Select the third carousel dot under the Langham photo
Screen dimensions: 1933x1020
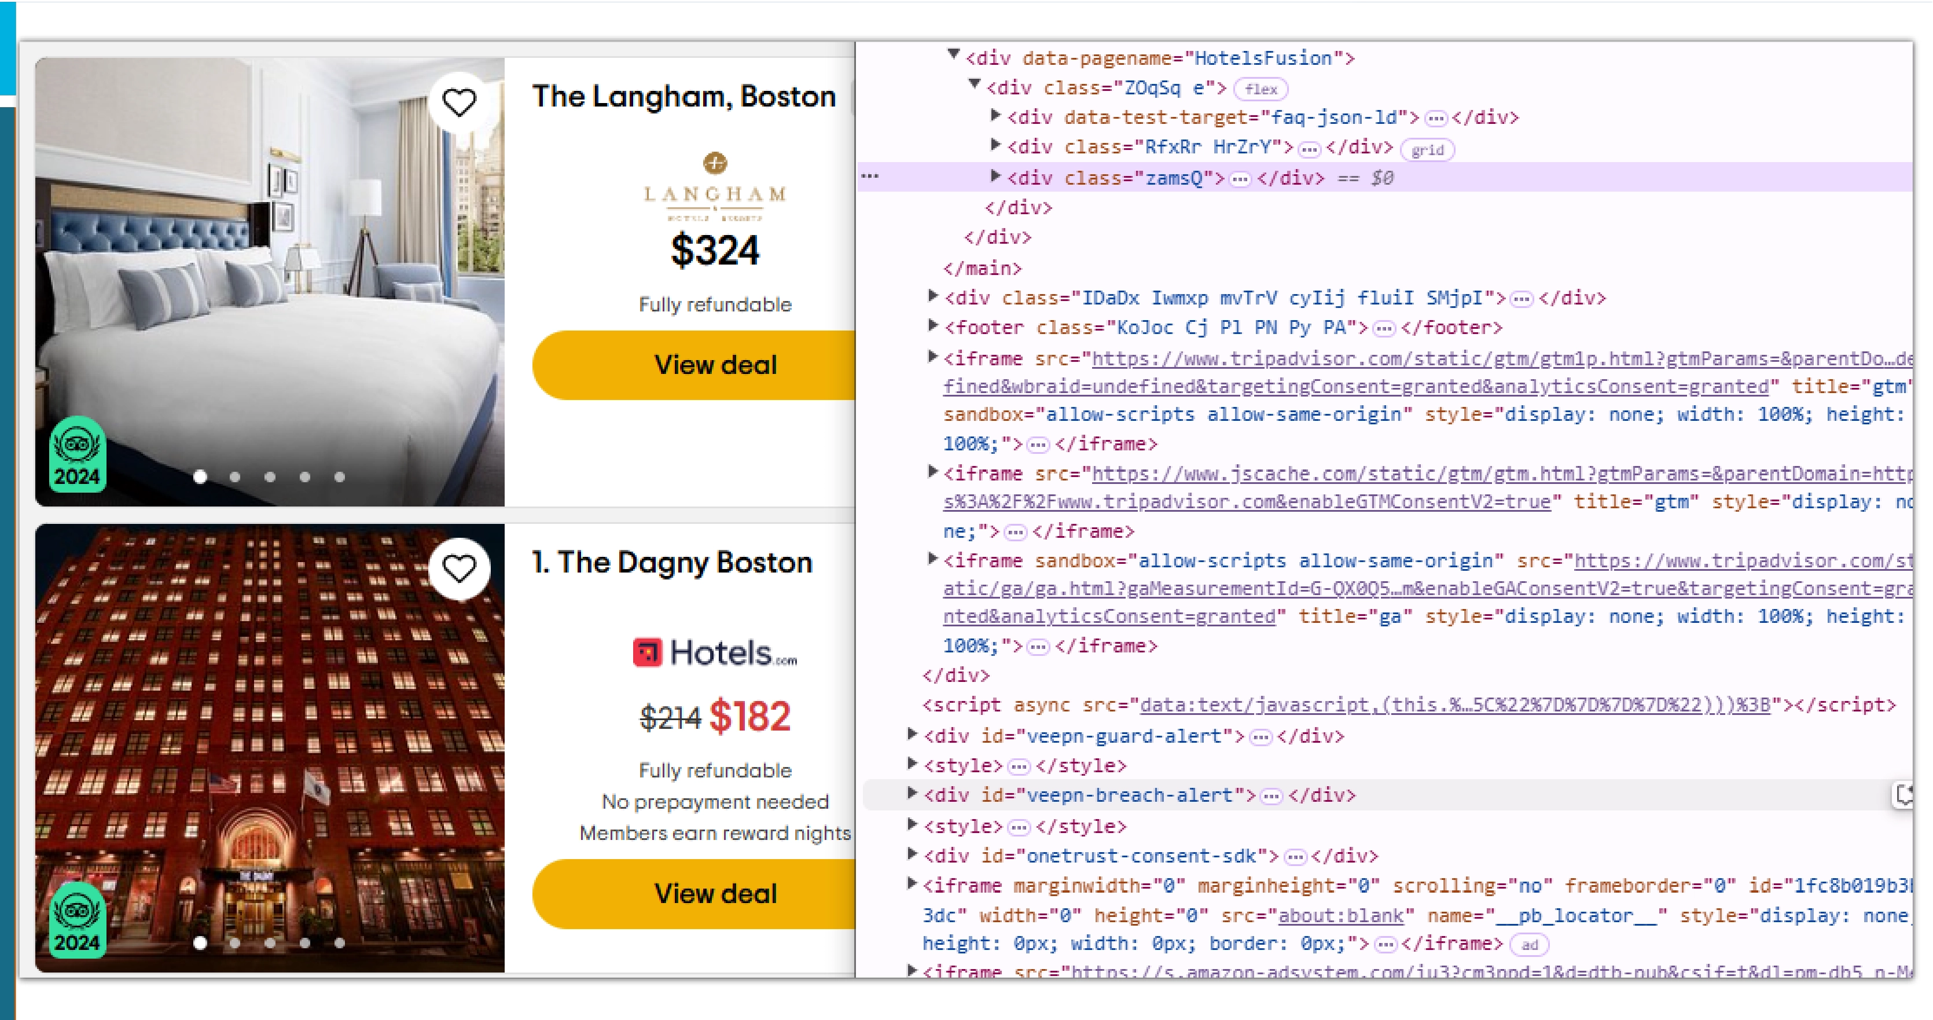pos(269,476)
